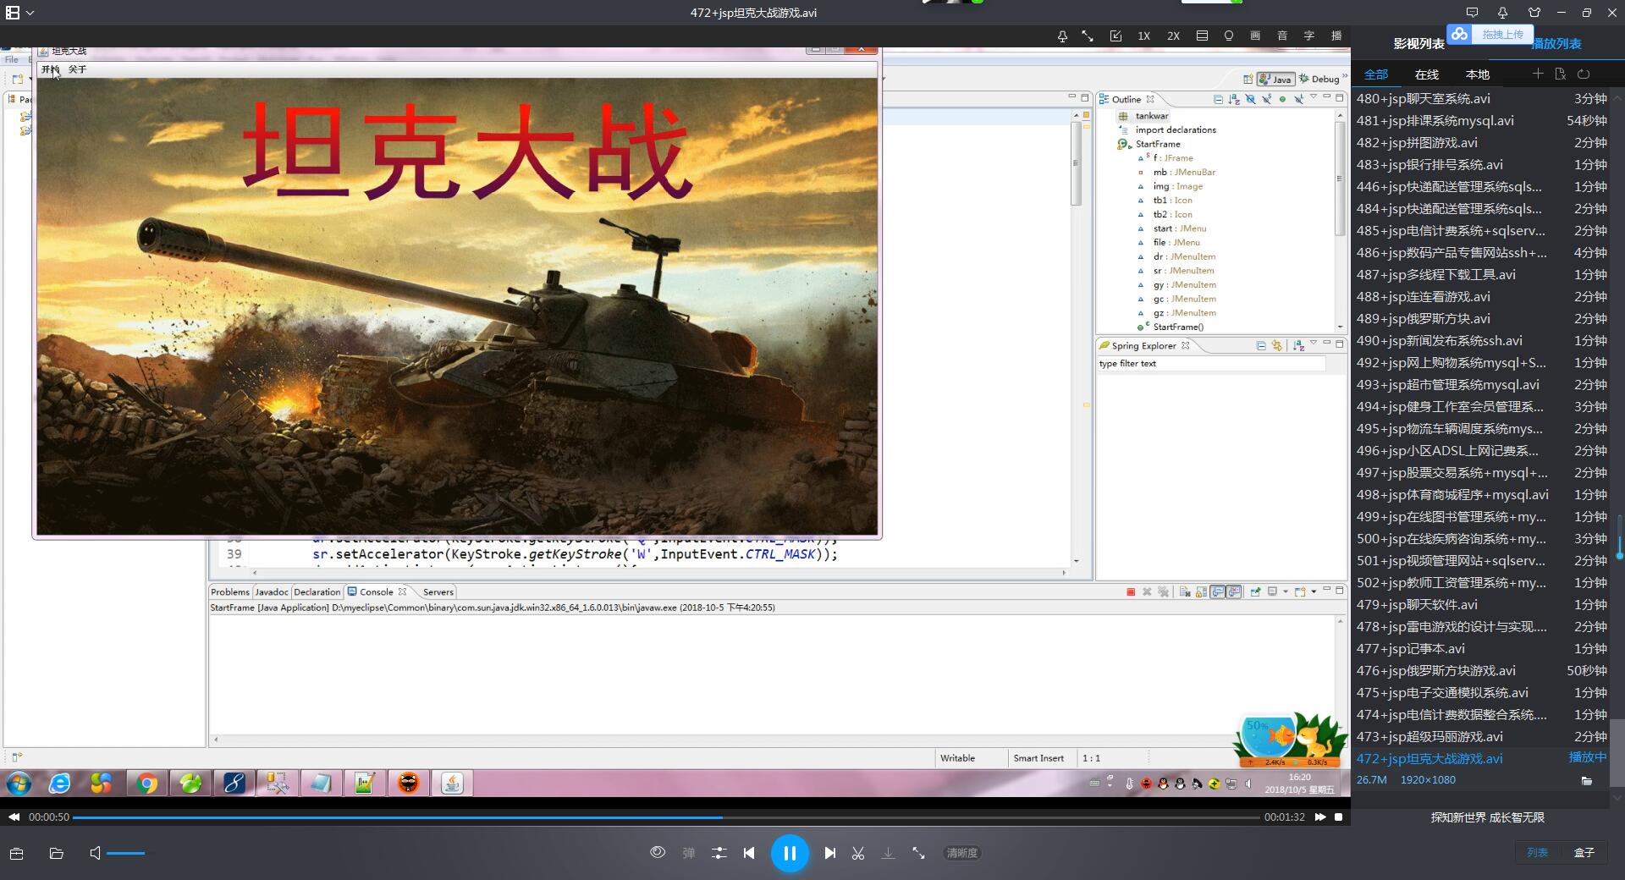1625x880 pixels.
Task: Clear the playlist with the delete-file icon
Action: pos(1561,74)
